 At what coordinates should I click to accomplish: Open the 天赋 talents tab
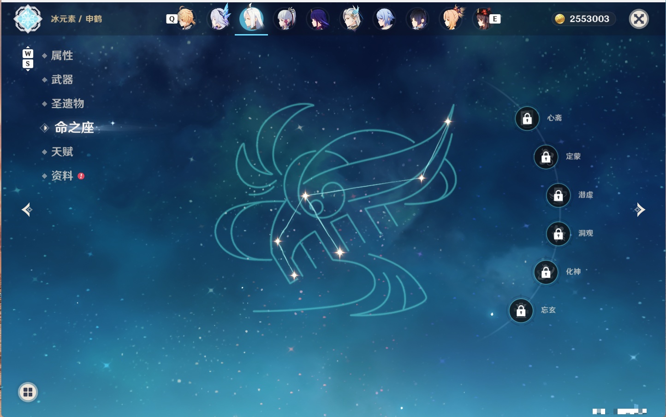[x=62, y=152]
